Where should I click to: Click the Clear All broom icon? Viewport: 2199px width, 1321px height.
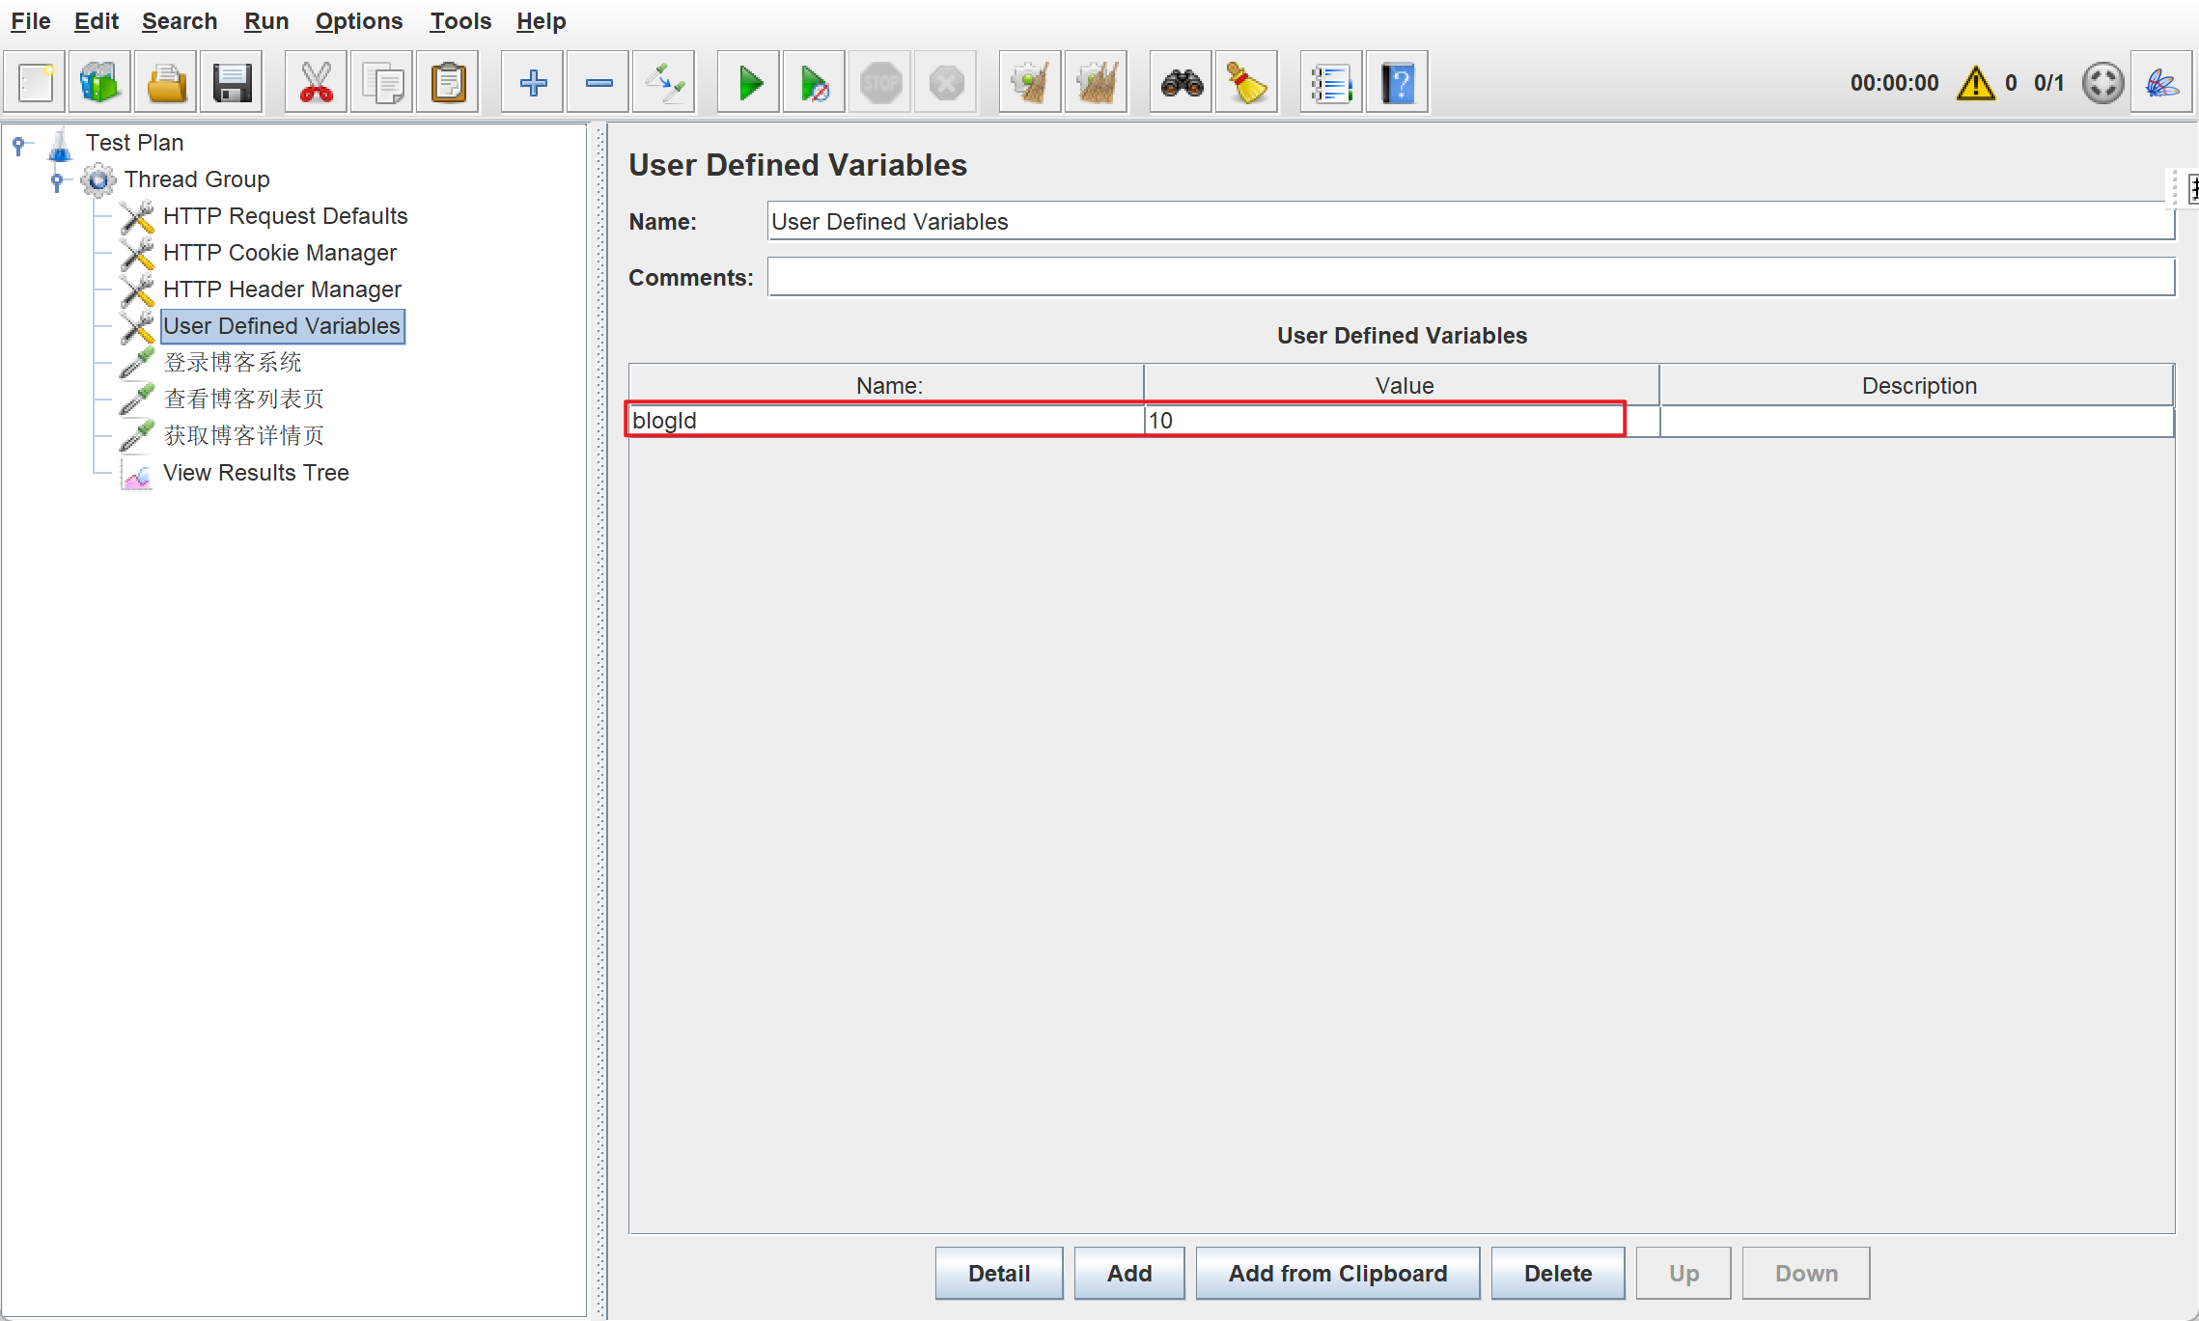(x=1096, y=83)
